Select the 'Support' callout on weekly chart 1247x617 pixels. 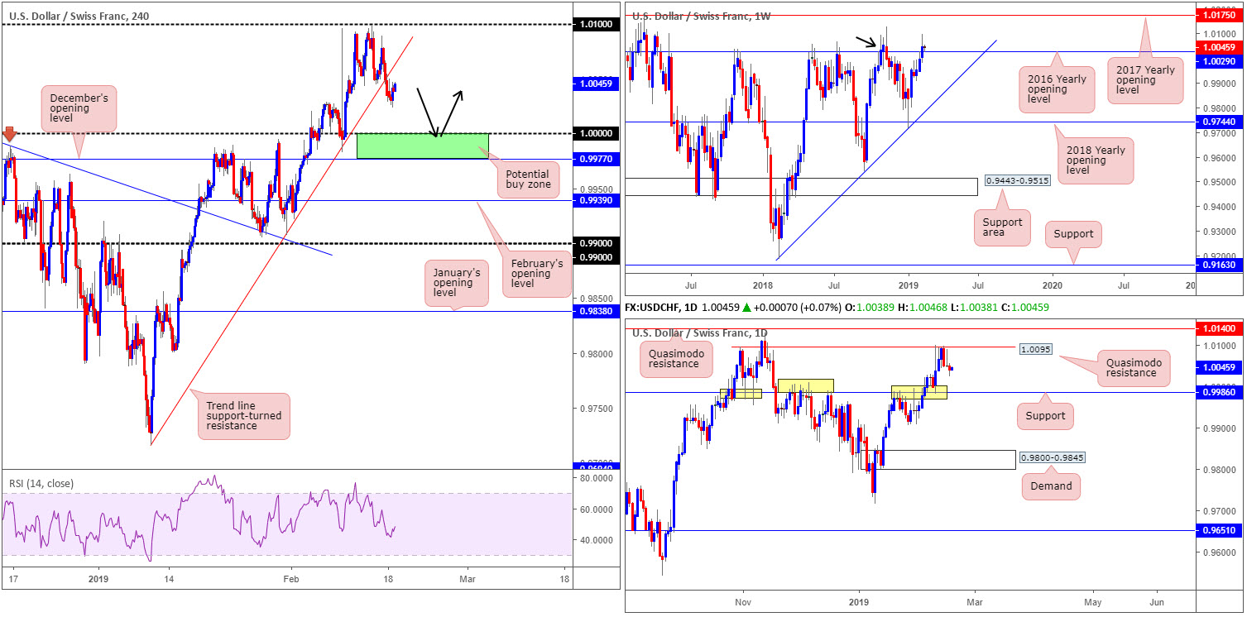click(x=1074, y=234)
